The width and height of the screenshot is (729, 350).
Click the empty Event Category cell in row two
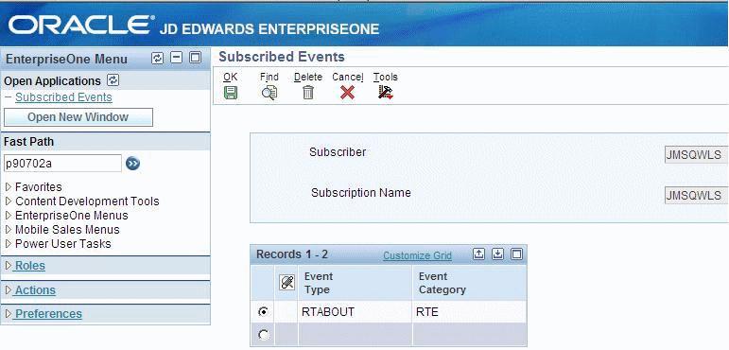pos(469,335)
